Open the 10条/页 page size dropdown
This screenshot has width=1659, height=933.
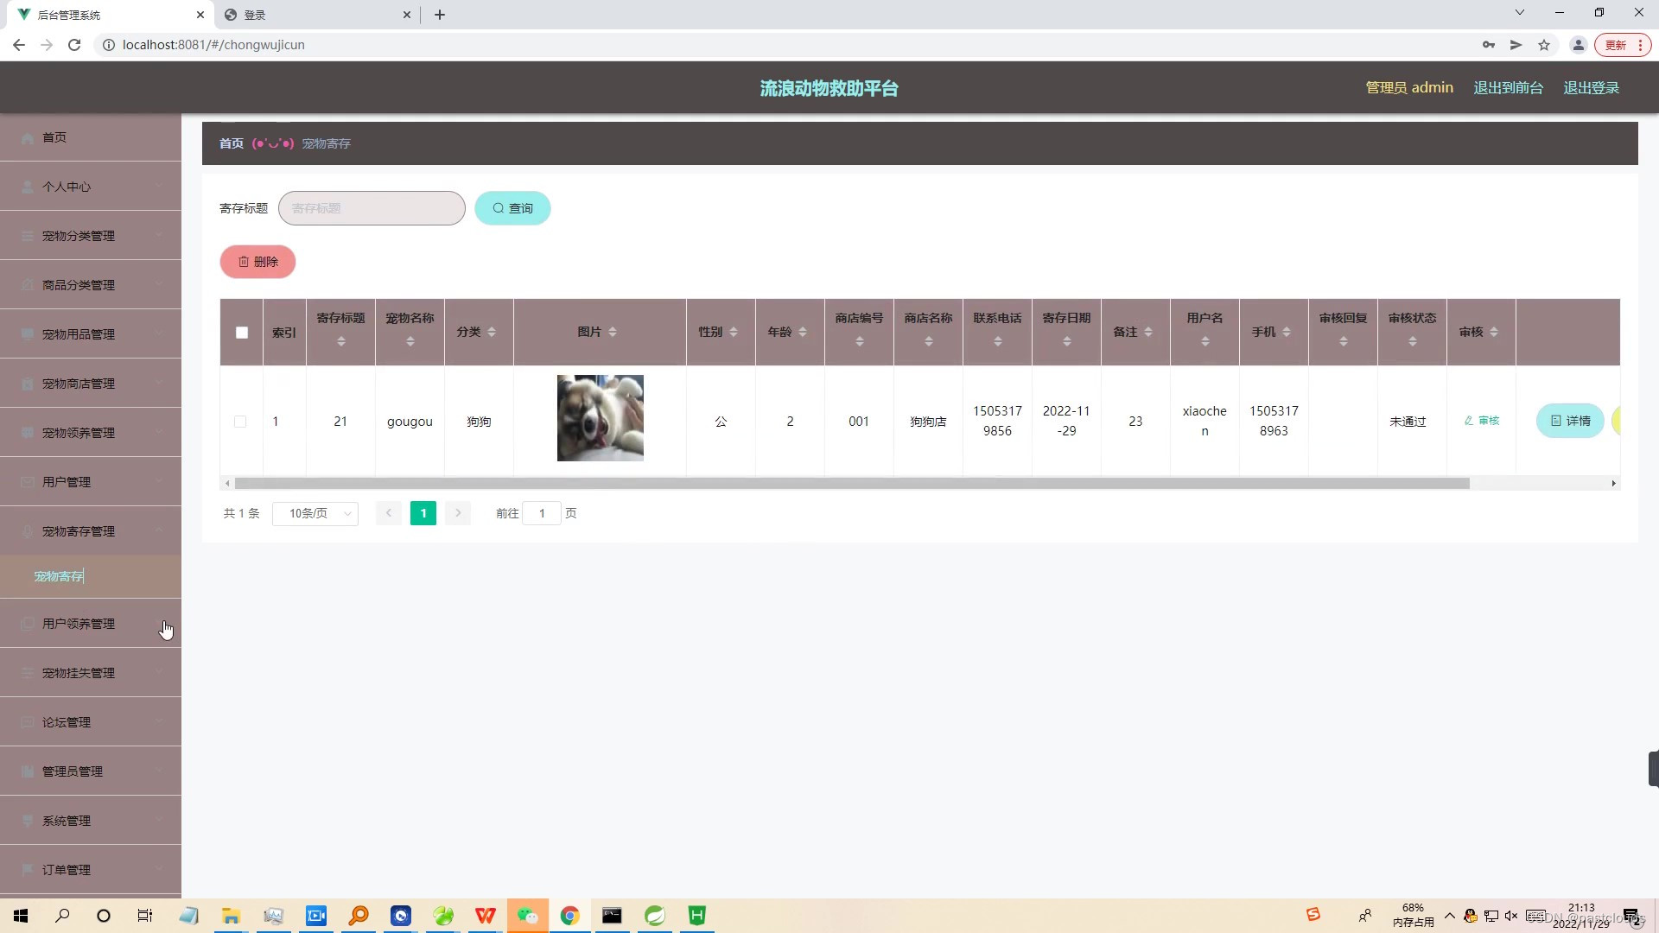pyautogui.click(x=315, y=513)
